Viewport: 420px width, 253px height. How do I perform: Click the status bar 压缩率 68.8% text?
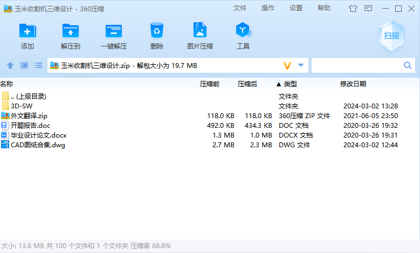[150, 246]
